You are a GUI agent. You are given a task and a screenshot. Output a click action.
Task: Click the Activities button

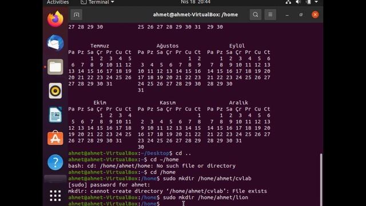click(58, 2)
